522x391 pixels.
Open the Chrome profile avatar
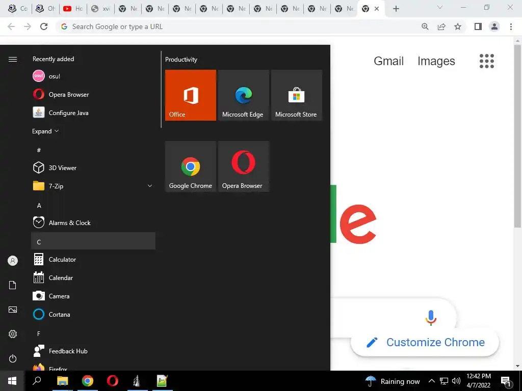point(494,26)
